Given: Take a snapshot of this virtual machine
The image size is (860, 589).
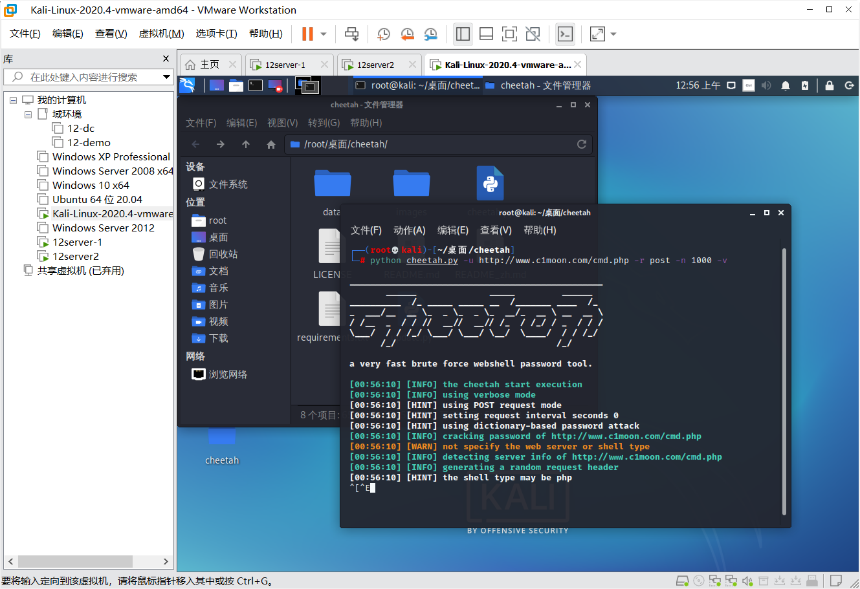Looking at the screenshot, I should click(x=384, y=34).
